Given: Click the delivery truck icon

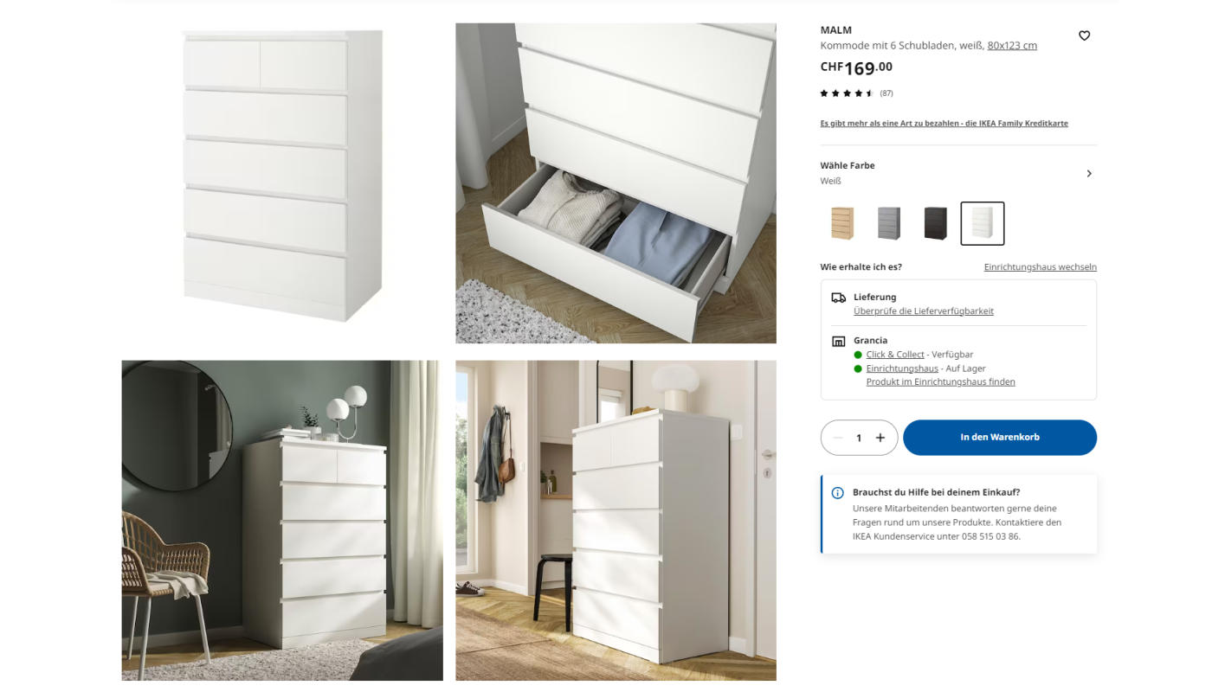Looking at the screenshot, I should 838,298.
